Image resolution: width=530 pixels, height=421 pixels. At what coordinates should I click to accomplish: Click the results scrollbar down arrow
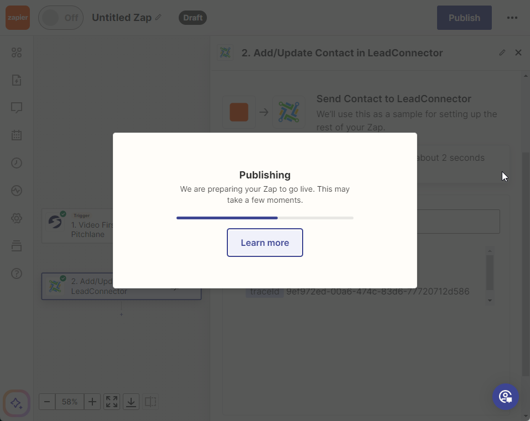tap(490, 301)
